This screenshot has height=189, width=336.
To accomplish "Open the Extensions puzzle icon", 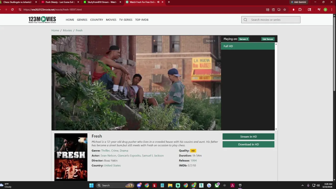I will point(300,9).
